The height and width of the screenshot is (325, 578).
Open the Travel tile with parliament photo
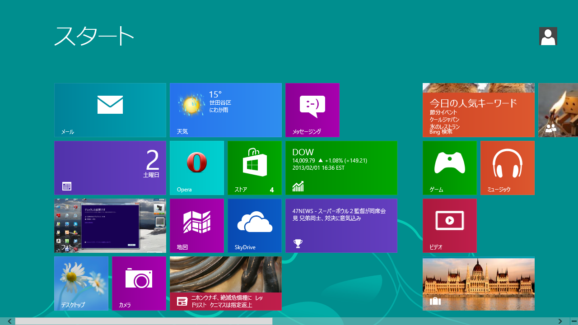coord(479,283)
